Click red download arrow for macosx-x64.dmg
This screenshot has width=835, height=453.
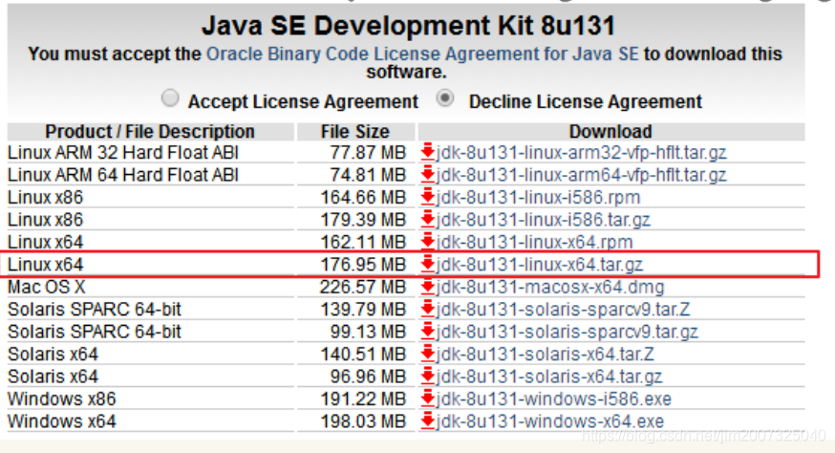pos(428,286)
